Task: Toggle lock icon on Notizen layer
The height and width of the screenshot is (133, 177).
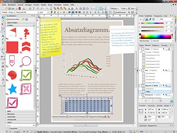Action: pyautogui.click(x=169, y=49)
